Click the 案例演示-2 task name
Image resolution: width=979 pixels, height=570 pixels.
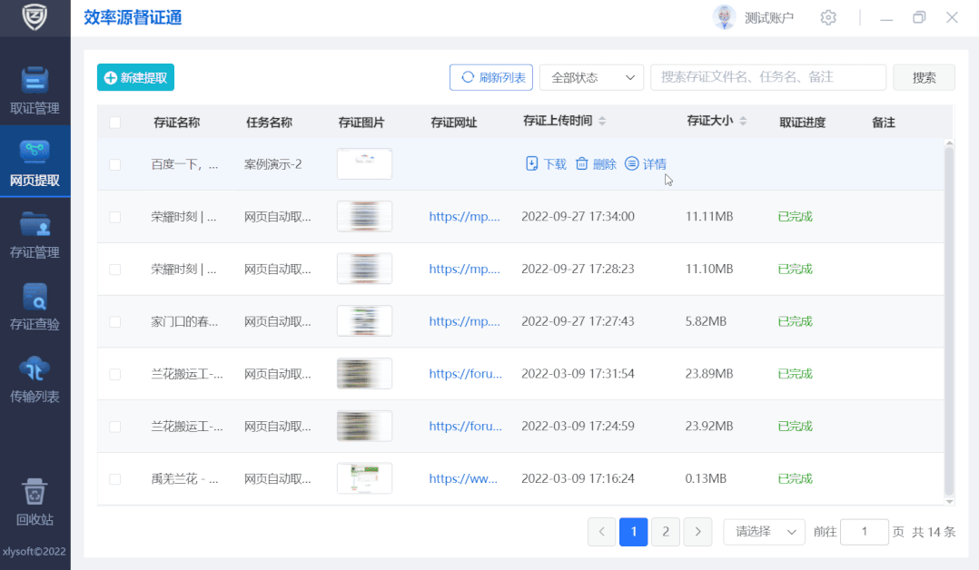(272, 164)
